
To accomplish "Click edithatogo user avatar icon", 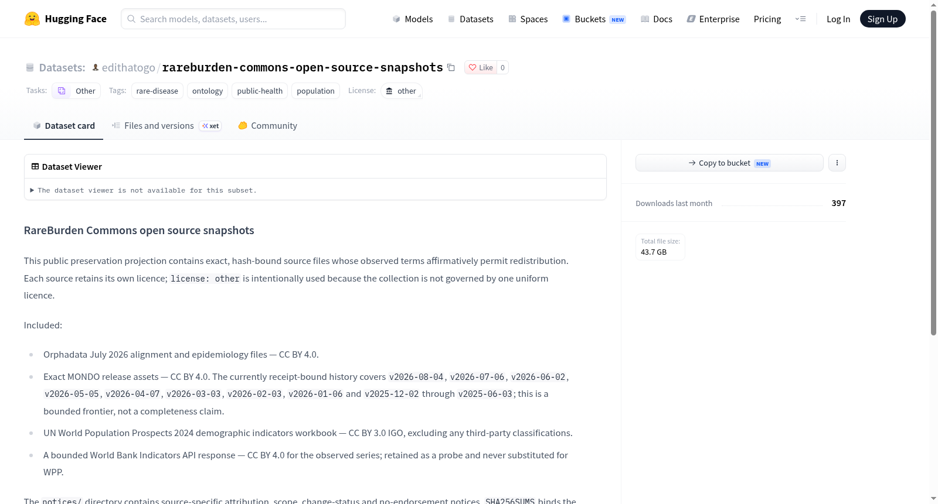I will point(96,67).
